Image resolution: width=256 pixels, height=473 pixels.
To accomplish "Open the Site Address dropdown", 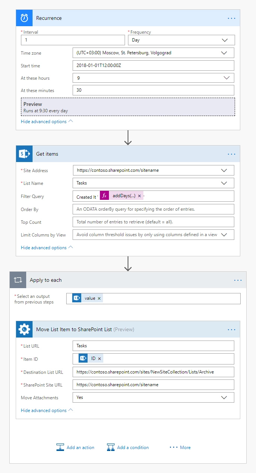I will pos(153,170).
